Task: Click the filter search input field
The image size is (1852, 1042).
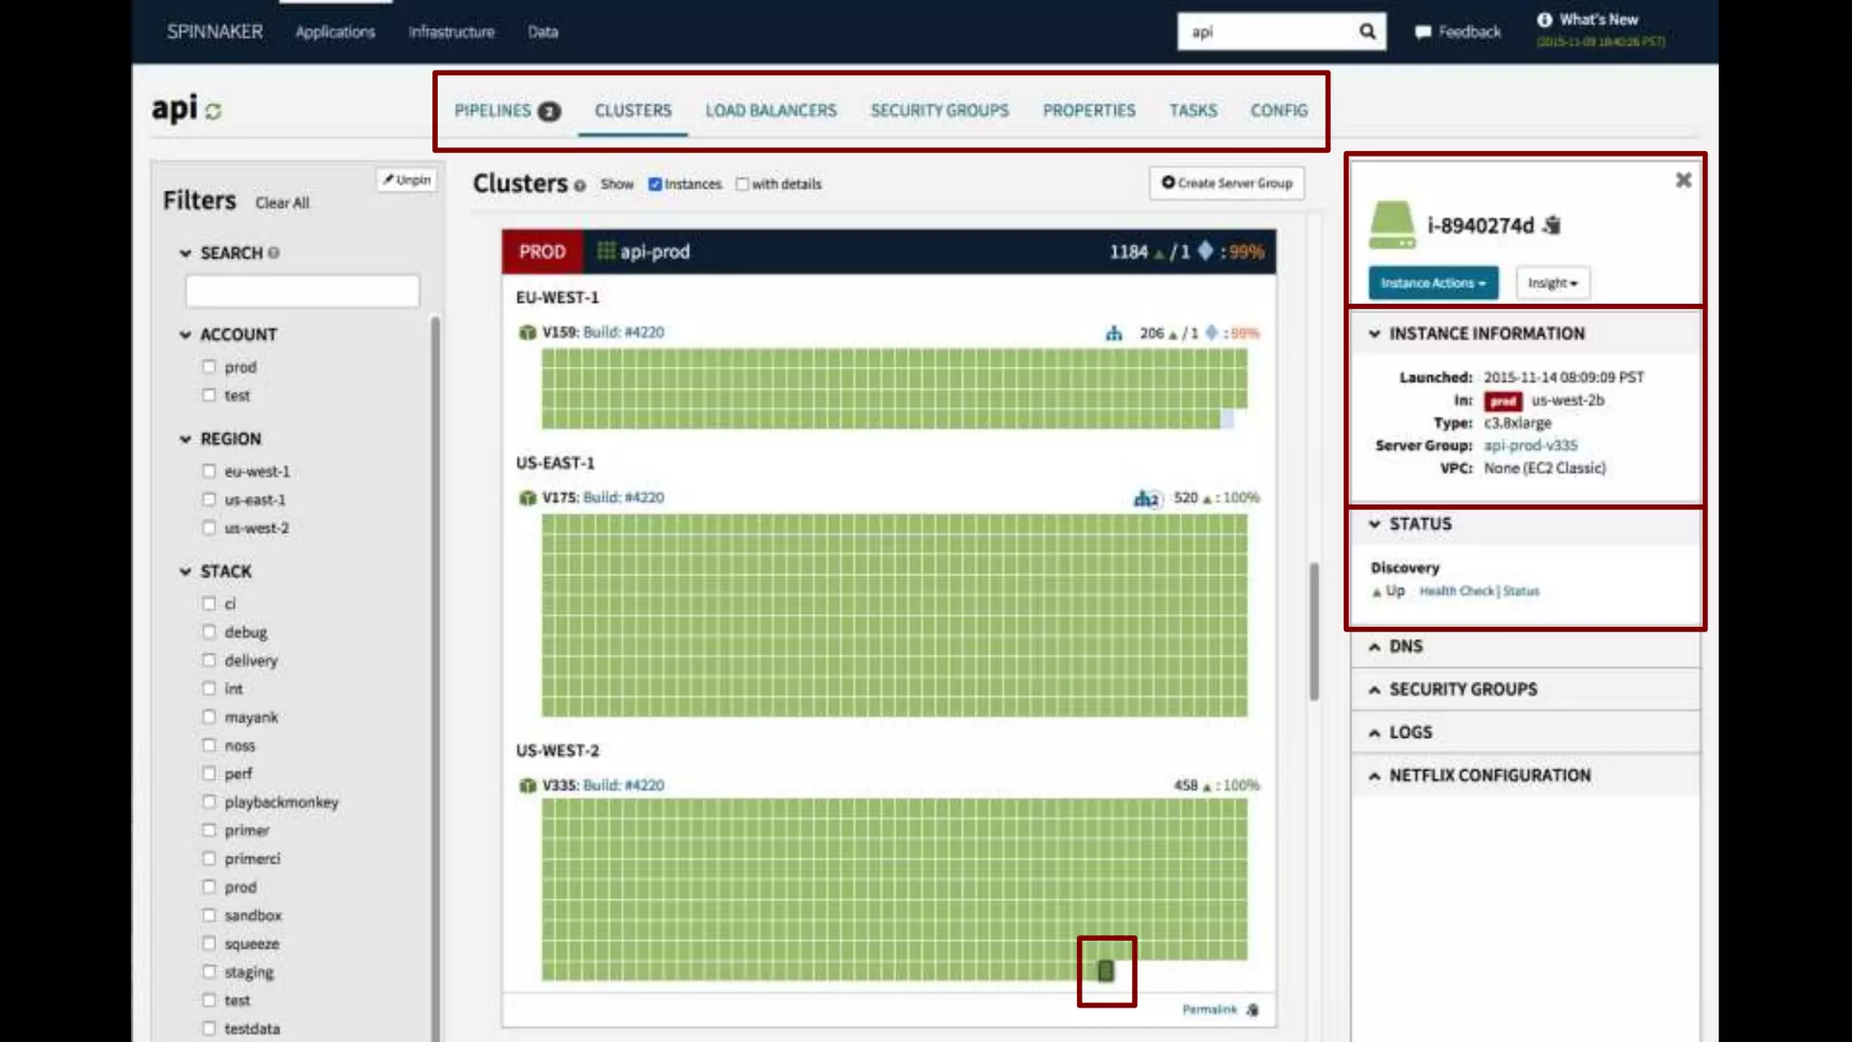Action: (302, 291)
